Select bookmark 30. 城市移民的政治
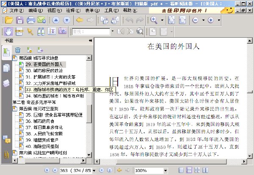 tap(44, 71)
